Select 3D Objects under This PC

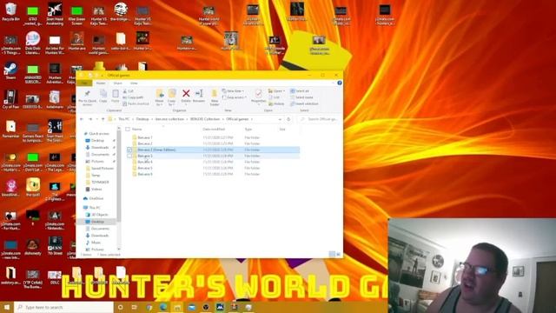(96, 215)
